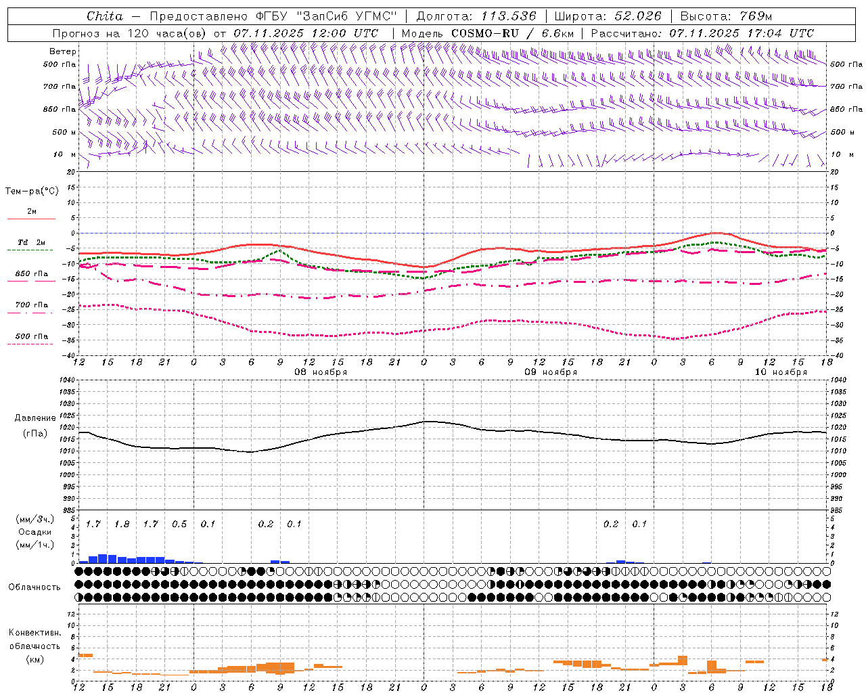Click the left "850 гПа" wind level label
Image resolution: width=866 pixels, height=693 pixels.
coord(60,109)
